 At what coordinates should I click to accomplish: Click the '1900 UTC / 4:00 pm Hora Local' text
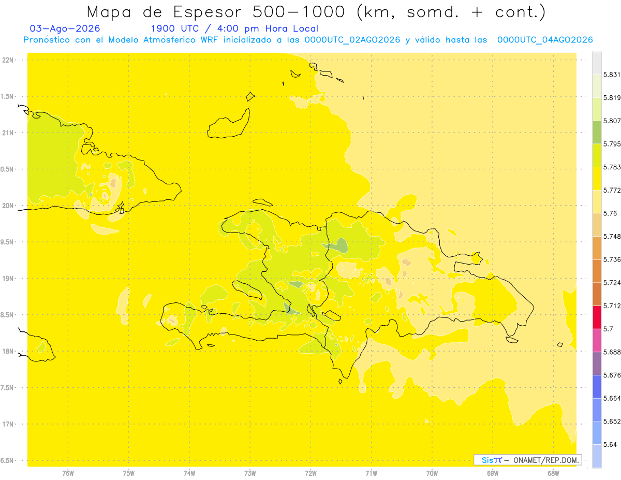coord(234,28)
